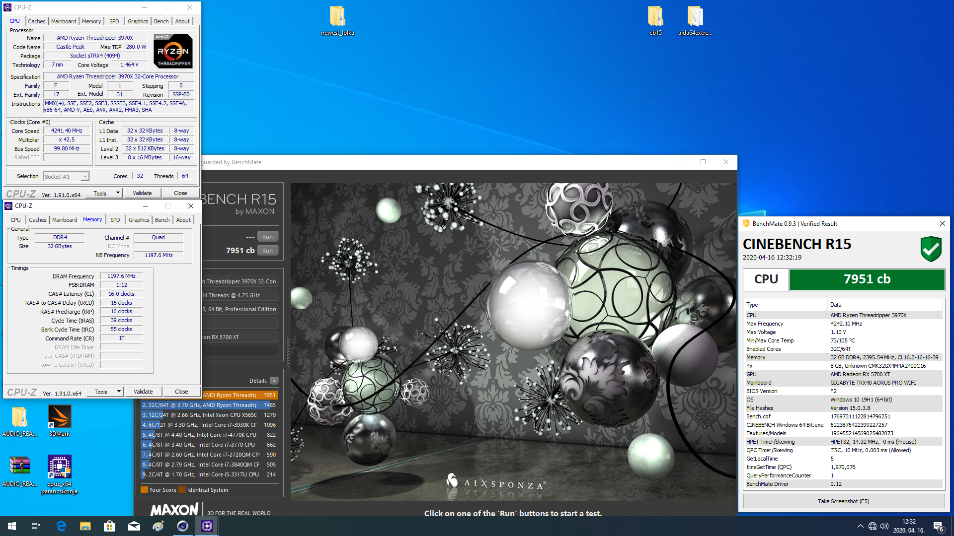Run the Cinebench CPU test

click(x=267, y=251)
